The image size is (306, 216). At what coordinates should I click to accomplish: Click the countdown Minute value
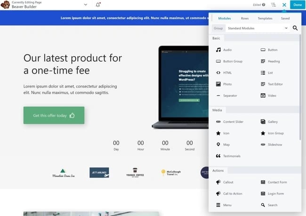[165, 143]
